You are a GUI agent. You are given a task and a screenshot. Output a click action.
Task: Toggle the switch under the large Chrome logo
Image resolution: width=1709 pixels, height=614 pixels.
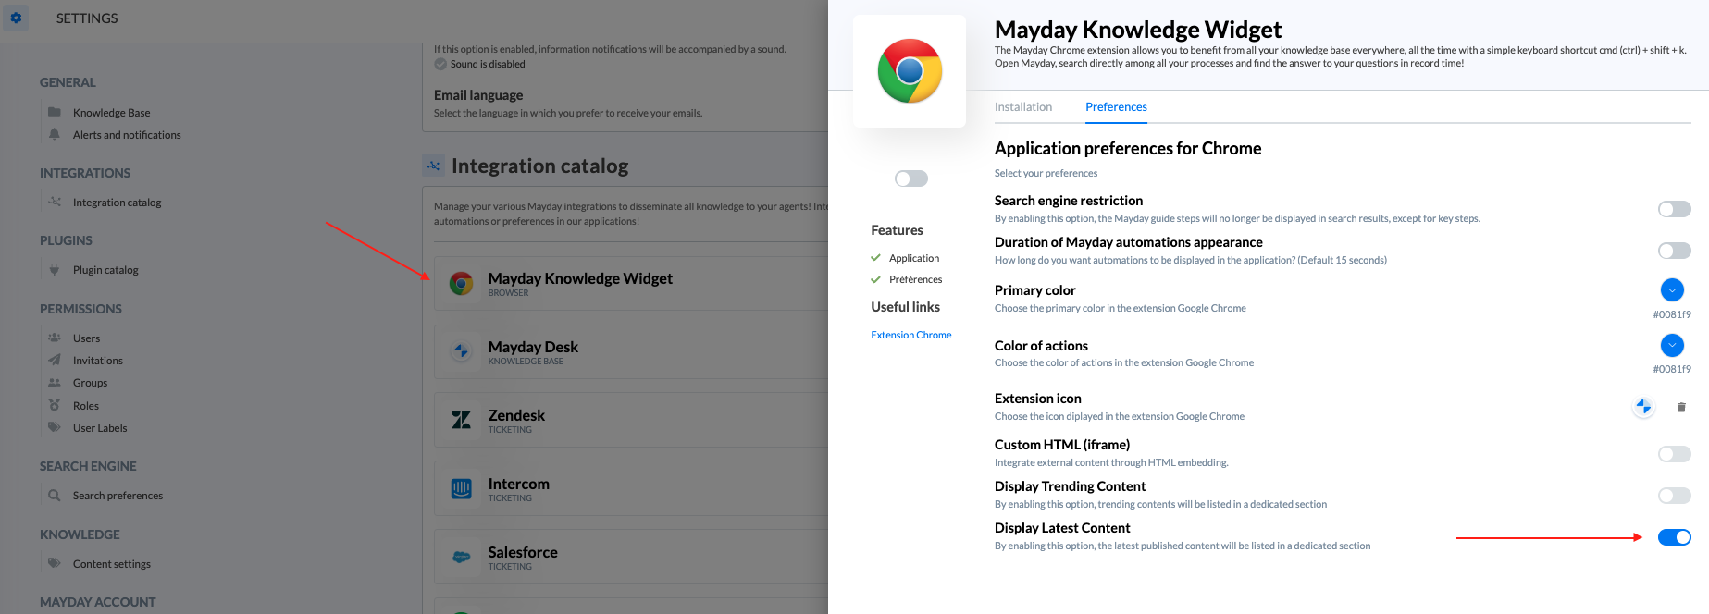tap(910, 178)
